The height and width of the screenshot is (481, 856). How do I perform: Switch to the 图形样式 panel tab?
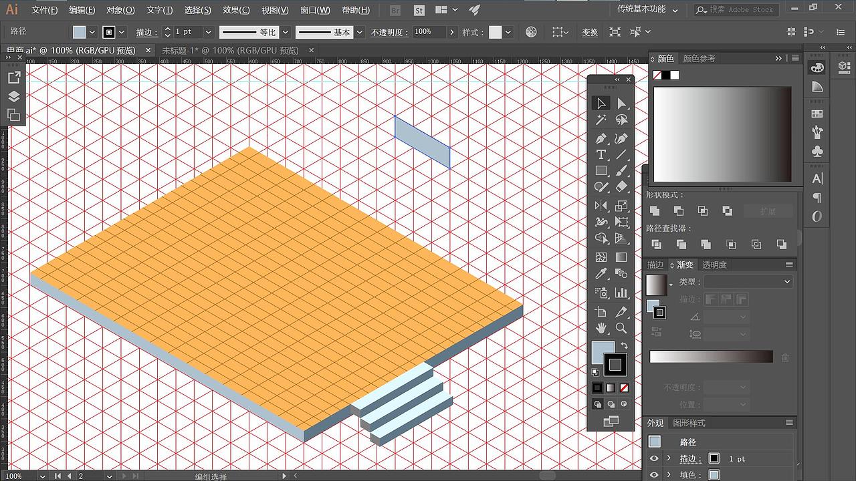click(689, 423)
